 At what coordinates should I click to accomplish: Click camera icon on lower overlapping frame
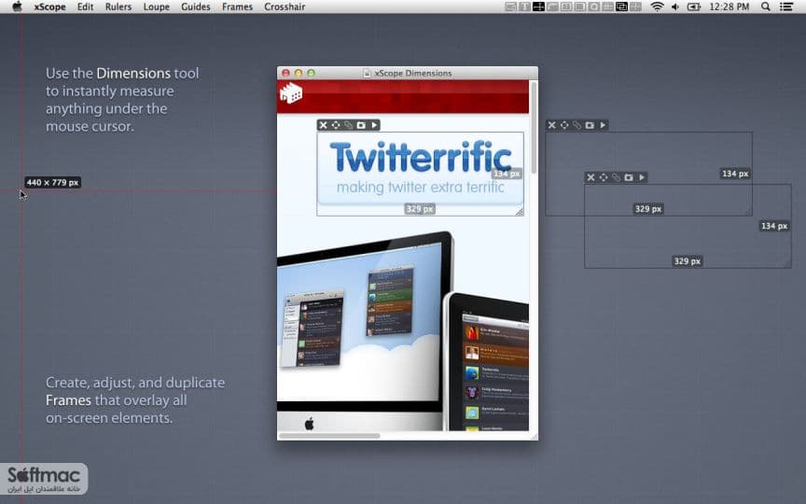pos(629,177)
